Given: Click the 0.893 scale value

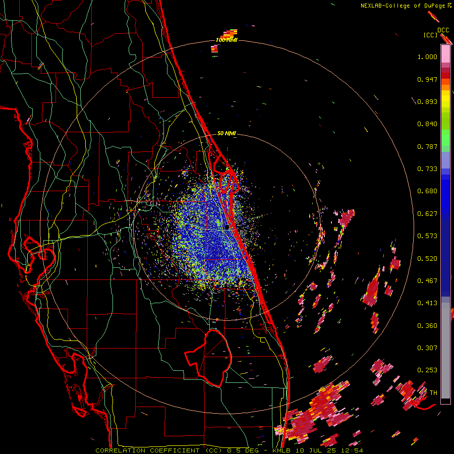Looking at the screenshot, I should pos(427,101).
